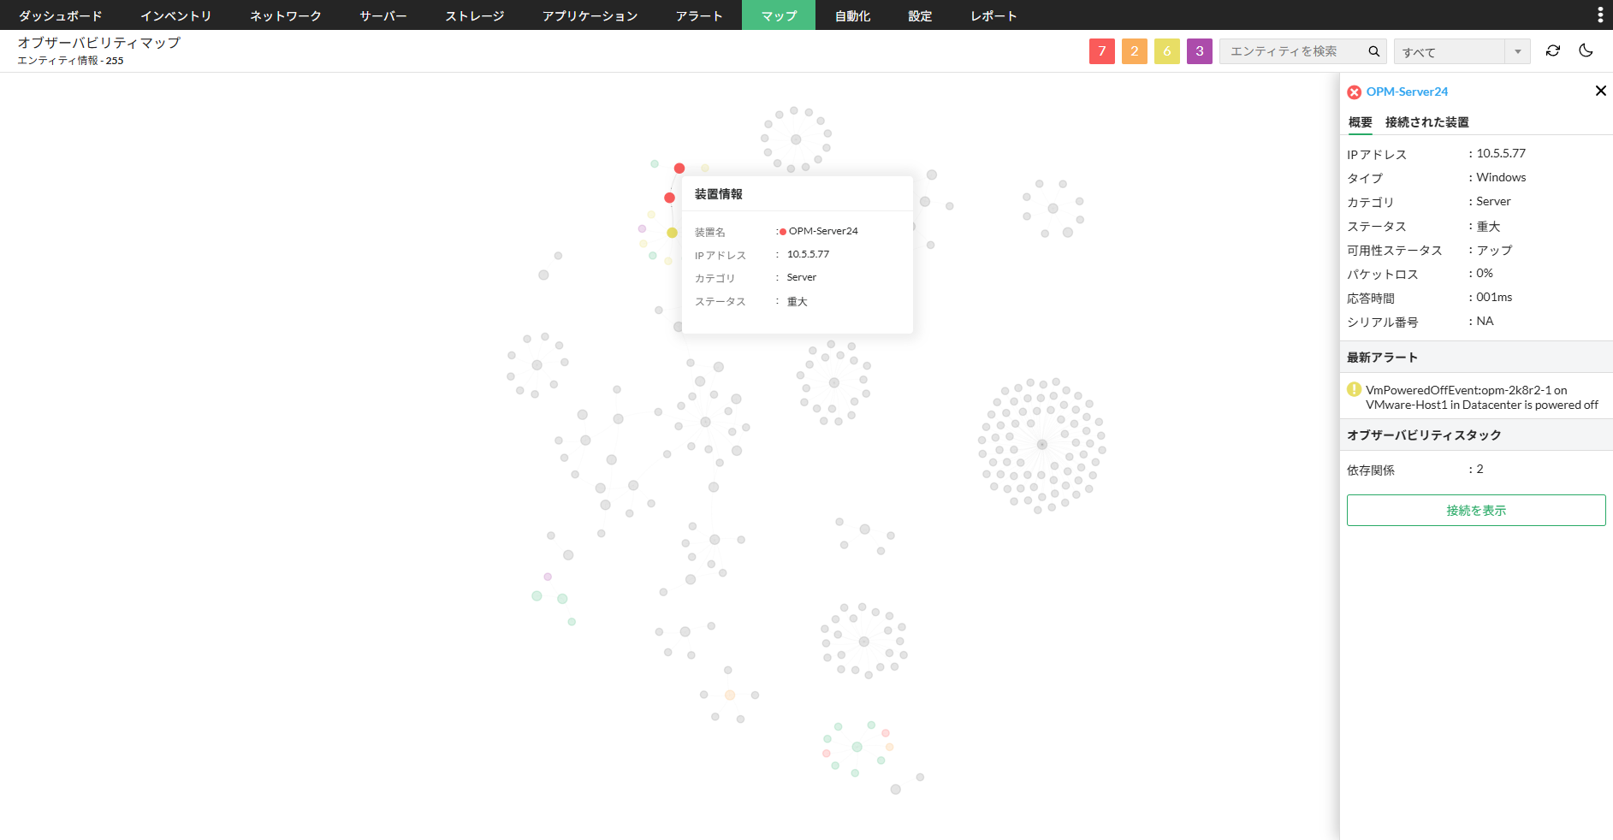Screen dimensions: 1613x840
Task: Open the OPM-Server24 link in panel header
Action: pyautogui.click(x=1408, y=92)
